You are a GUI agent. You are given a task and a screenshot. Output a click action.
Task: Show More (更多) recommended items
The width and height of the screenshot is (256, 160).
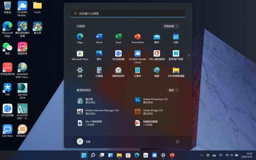point(173,90)
